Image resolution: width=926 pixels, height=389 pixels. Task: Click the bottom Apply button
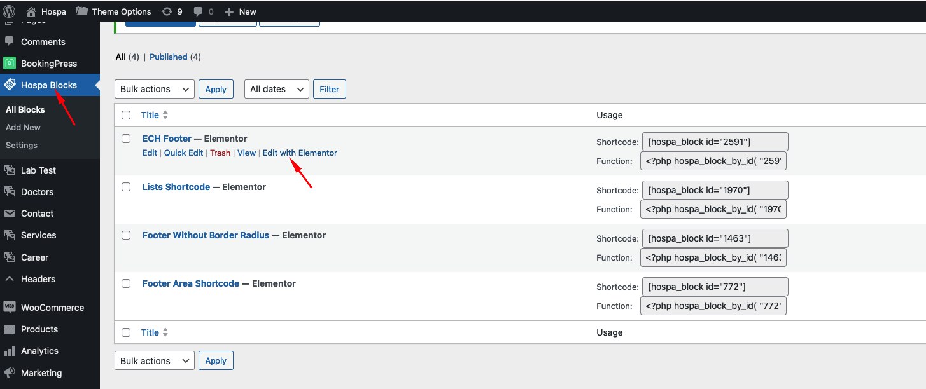click(216, 360)
